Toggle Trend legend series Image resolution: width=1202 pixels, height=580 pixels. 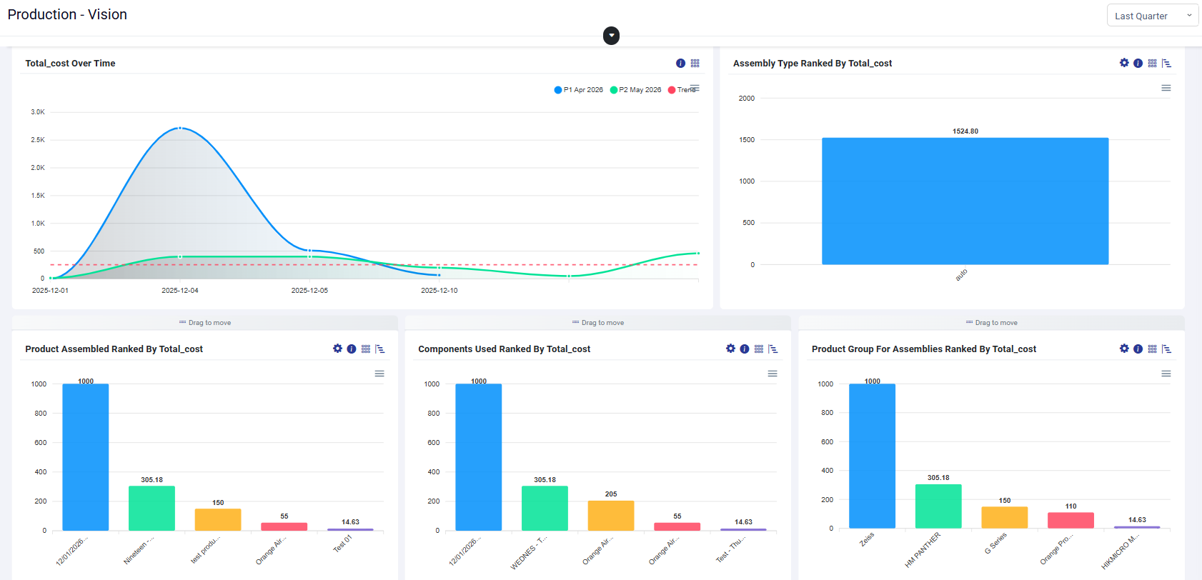(x=682, y=90)
